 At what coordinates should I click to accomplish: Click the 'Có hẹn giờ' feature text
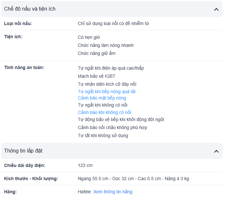tap(89, 37)
